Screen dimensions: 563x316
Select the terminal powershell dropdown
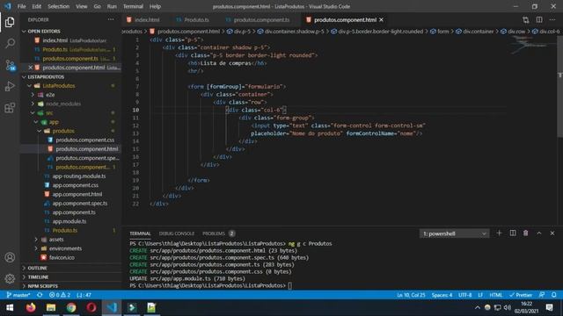(x=454, y=233)
